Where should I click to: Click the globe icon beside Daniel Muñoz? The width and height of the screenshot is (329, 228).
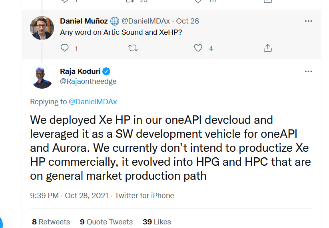115,21
